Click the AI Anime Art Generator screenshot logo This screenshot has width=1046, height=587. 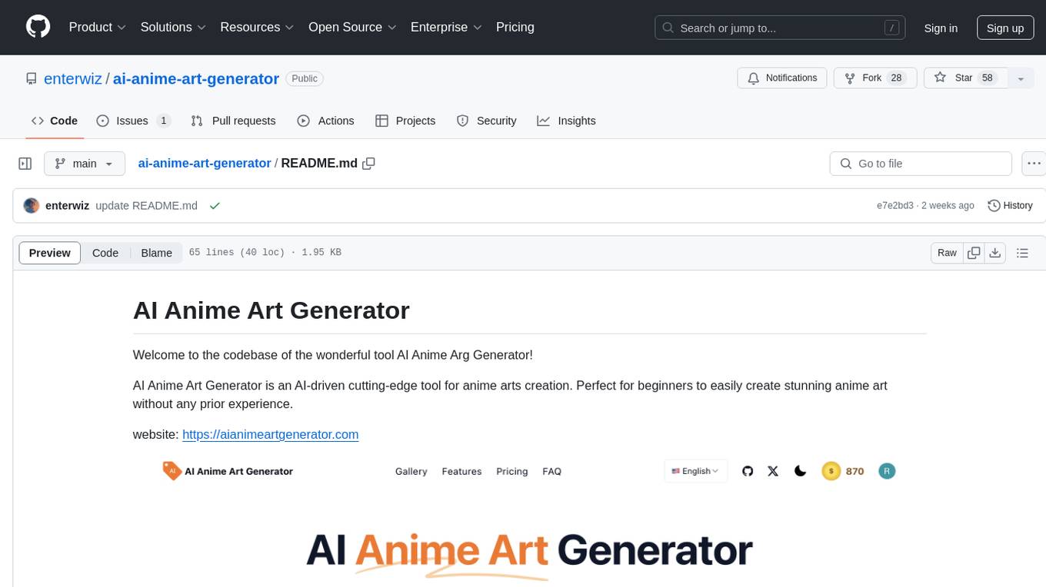click(x=228, y=471)
